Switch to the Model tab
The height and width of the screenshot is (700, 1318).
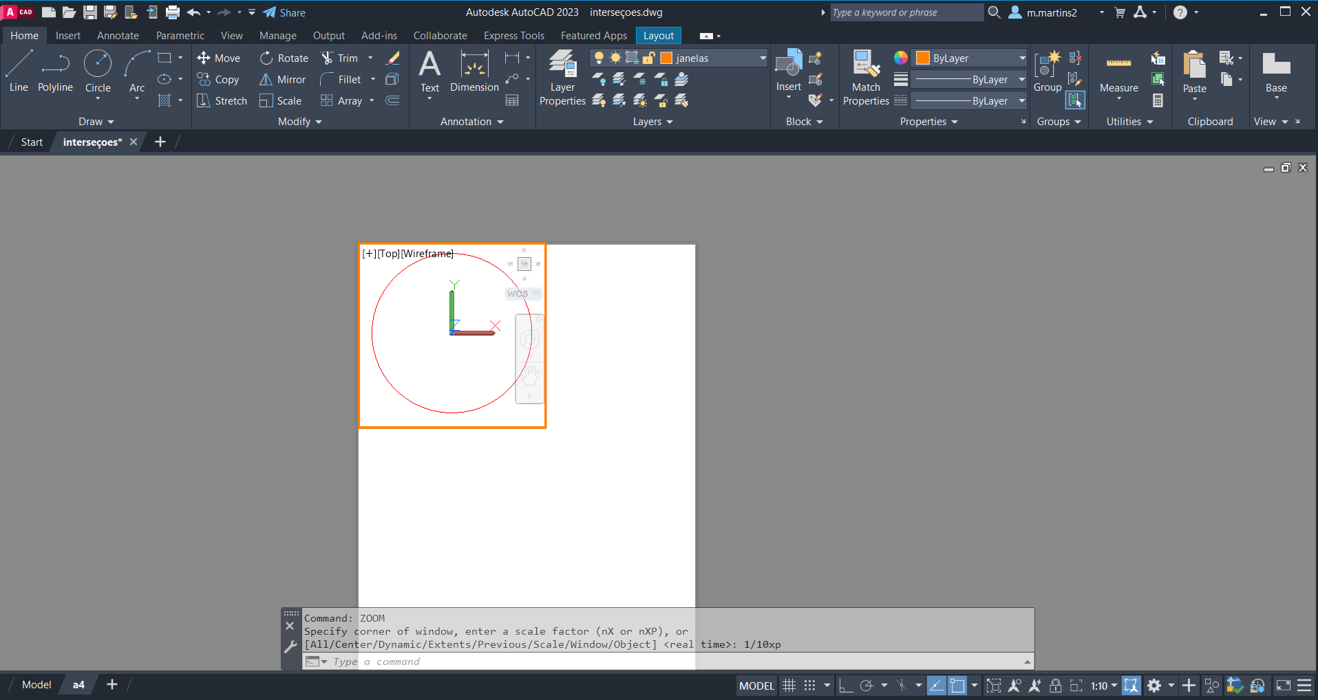coord(36,685)
